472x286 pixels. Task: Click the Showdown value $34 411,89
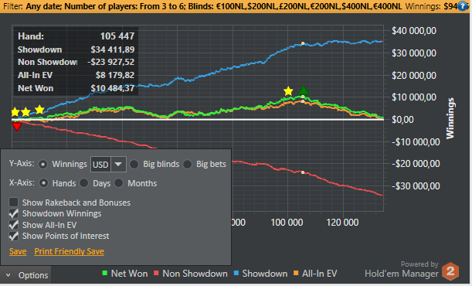(x=113, y=49)
